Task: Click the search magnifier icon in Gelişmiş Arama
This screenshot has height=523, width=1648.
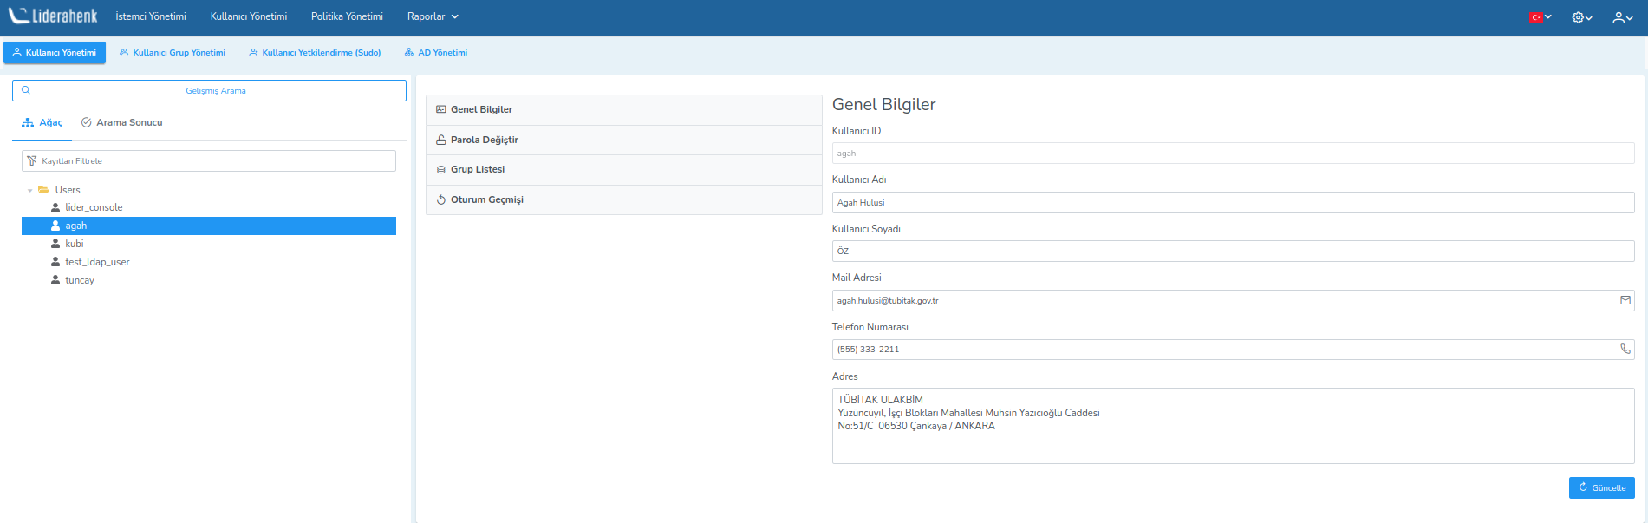Action: coord(26,90)
